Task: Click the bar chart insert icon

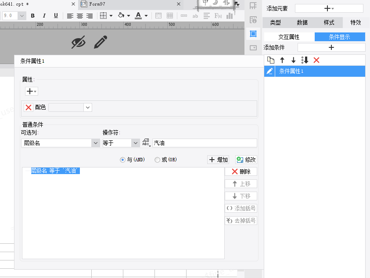Action: click(x=230, y=16)
